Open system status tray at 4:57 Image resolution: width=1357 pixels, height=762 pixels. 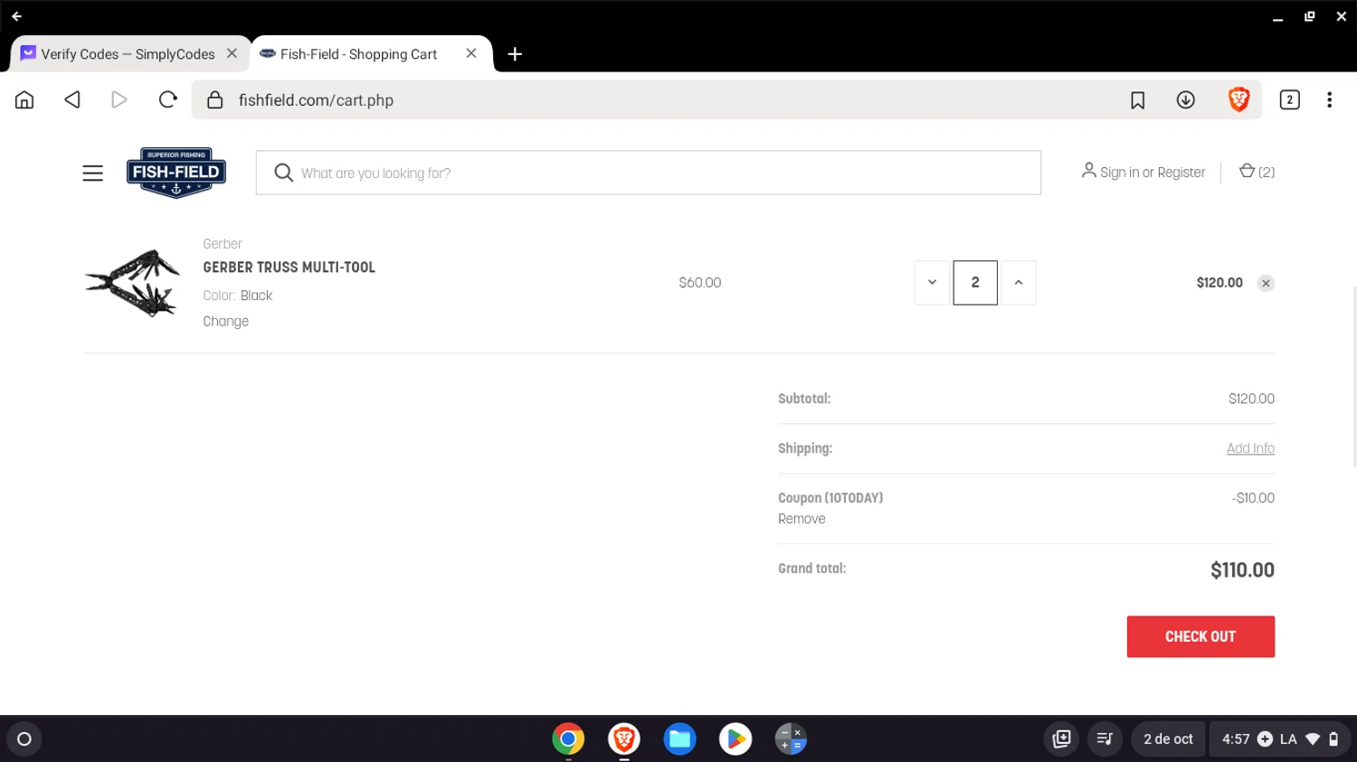pyautogui.click(x=1280, y=739)
